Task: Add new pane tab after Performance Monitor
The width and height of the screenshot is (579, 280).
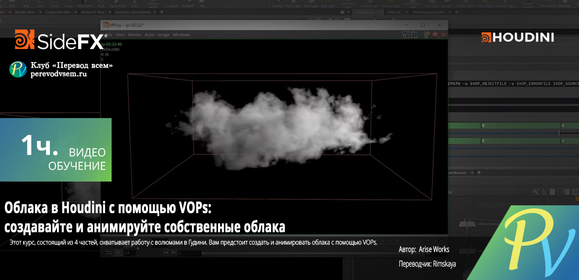Action: point(456,12)
